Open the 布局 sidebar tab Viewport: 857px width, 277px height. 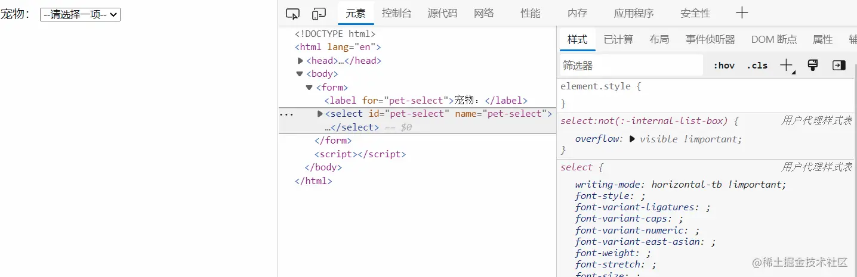(659, 39)
